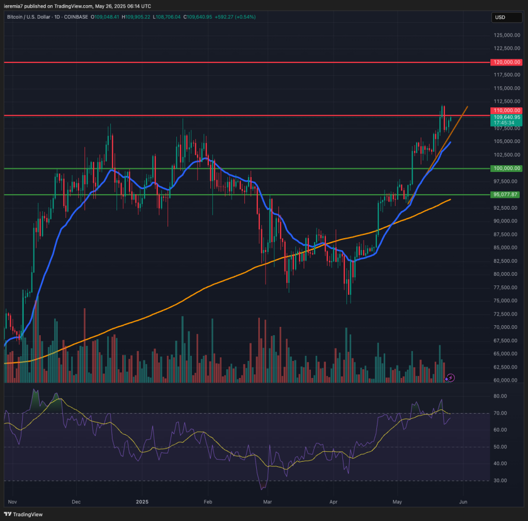Click the 90,000.00 price axis label
The image size is (528, 521).
click(505, 221)
